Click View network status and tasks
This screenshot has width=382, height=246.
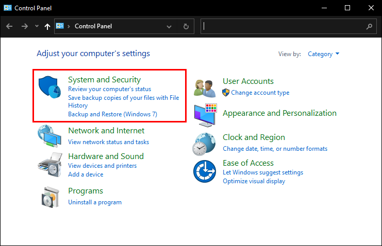pos(108,142)
